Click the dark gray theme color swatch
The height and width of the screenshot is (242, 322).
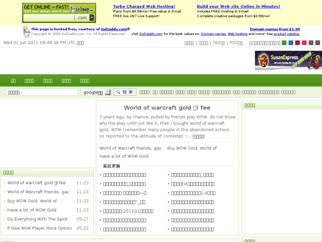click(x=311, y=43)
